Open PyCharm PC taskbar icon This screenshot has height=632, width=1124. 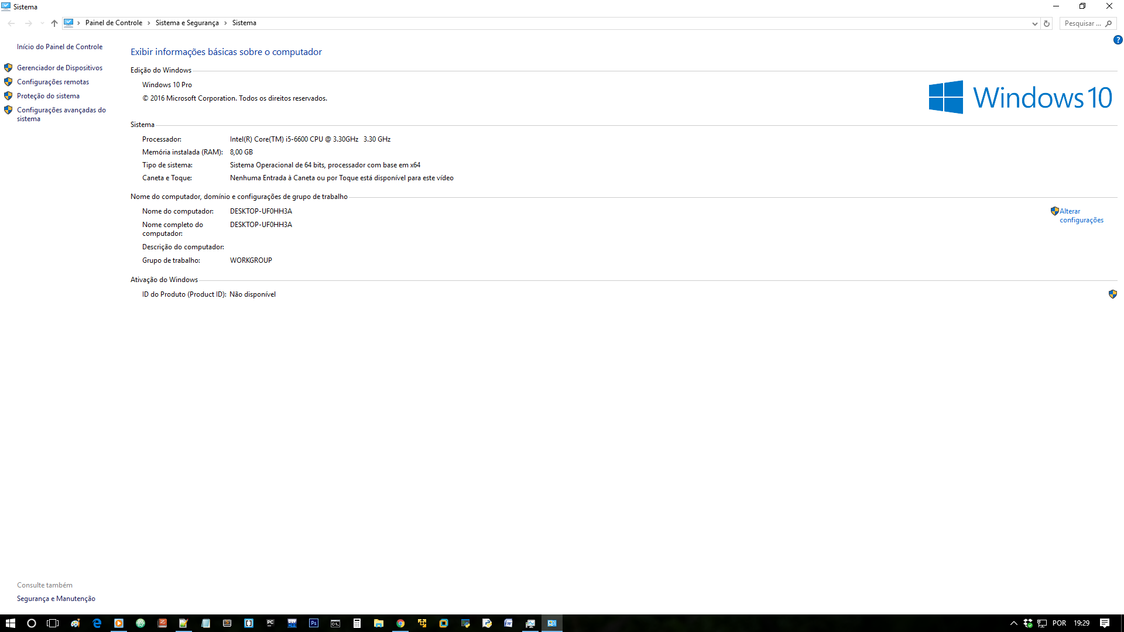(270, 623)
